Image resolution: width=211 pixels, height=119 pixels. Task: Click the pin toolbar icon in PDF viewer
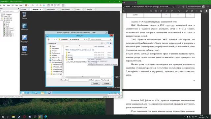click(207, 11)
